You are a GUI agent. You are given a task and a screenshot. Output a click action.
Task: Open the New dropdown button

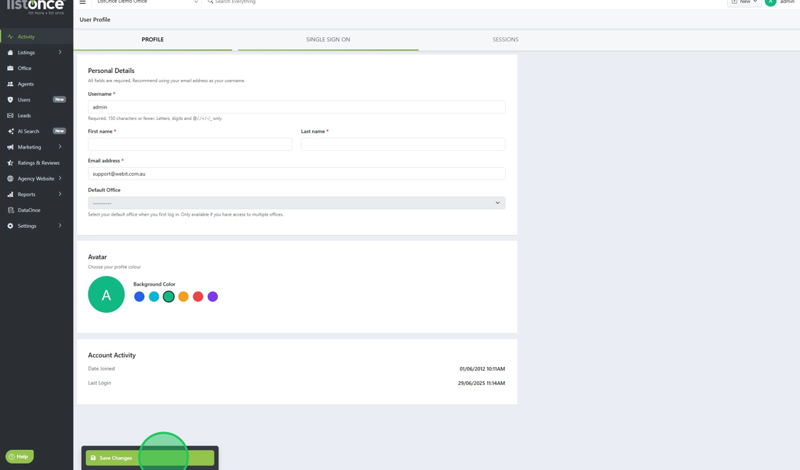pyautogui.click(x=744, y=3)
